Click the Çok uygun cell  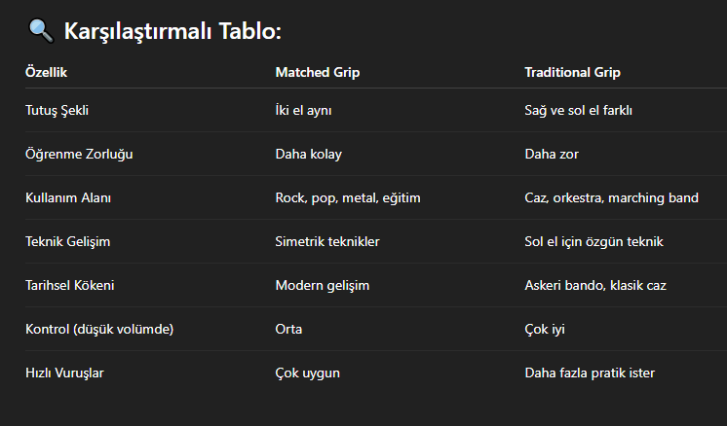308,373
